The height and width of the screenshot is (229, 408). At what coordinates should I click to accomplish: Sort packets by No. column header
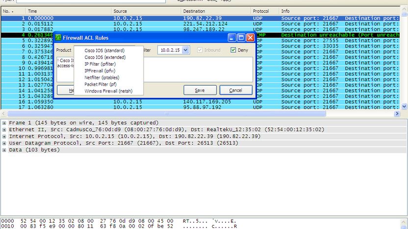click(13, 11)
